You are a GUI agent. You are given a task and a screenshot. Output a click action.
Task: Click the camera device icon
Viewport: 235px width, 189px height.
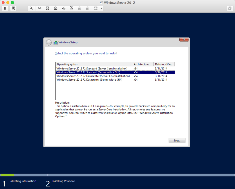71,8
